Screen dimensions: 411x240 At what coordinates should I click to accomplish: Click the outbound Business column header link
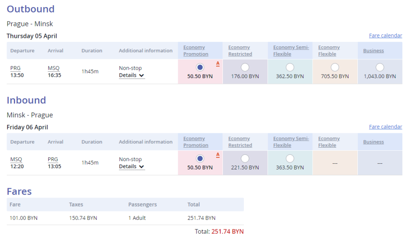coord(373,51)
